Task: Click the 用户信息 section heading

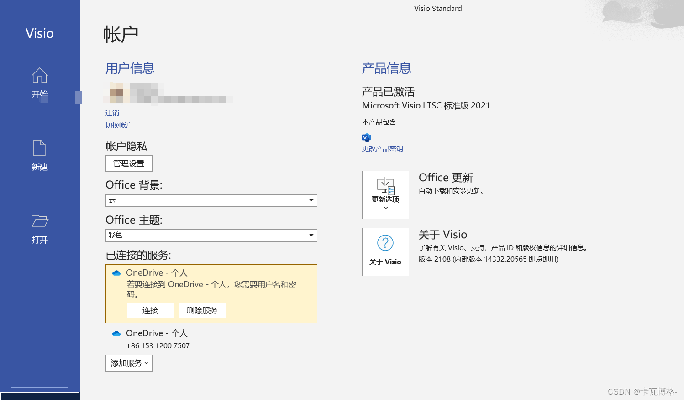Action: click(130, 68)
